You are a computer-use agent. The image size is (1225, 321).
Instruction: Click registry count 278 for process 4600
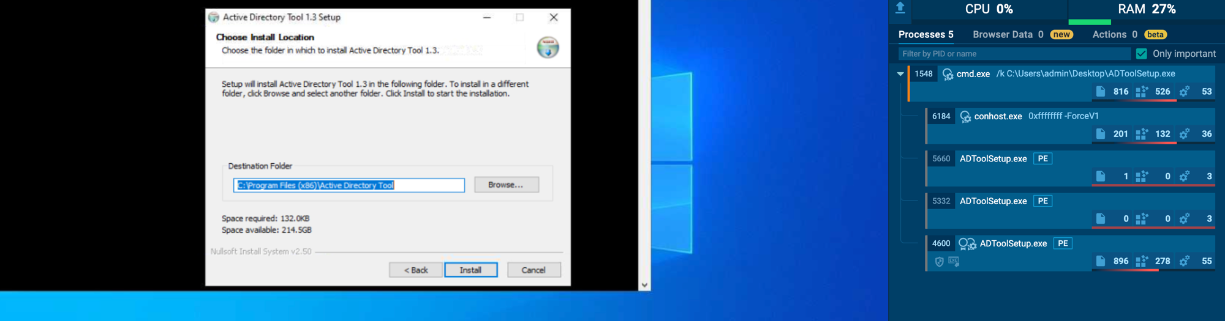[x=1163, y=261]
